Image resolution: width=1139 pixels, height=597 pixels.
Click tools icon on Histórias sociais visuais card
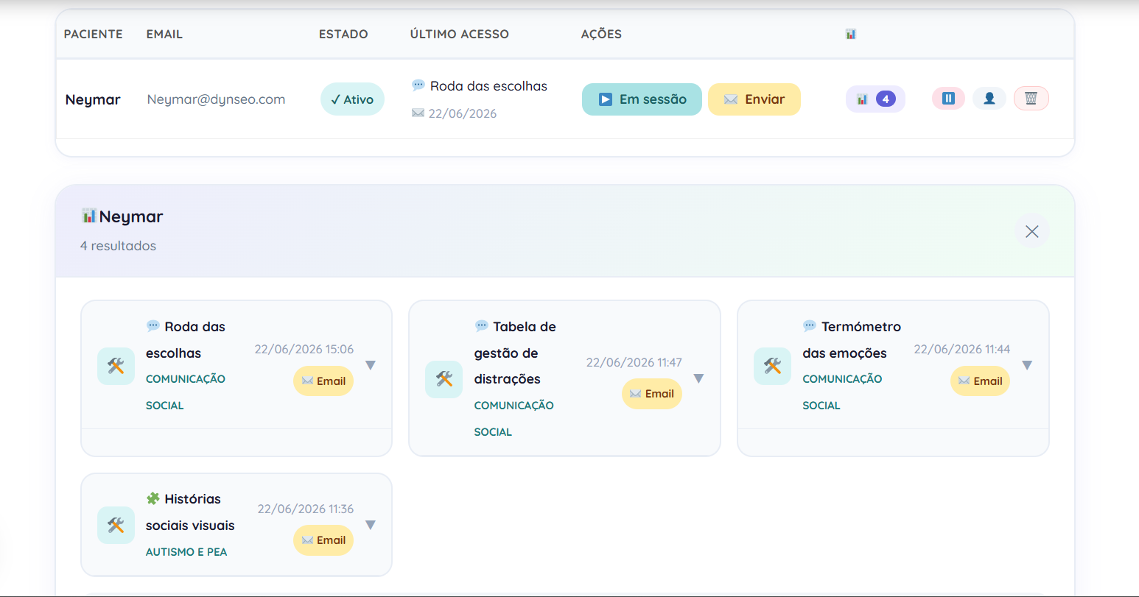tap(116, 525)
